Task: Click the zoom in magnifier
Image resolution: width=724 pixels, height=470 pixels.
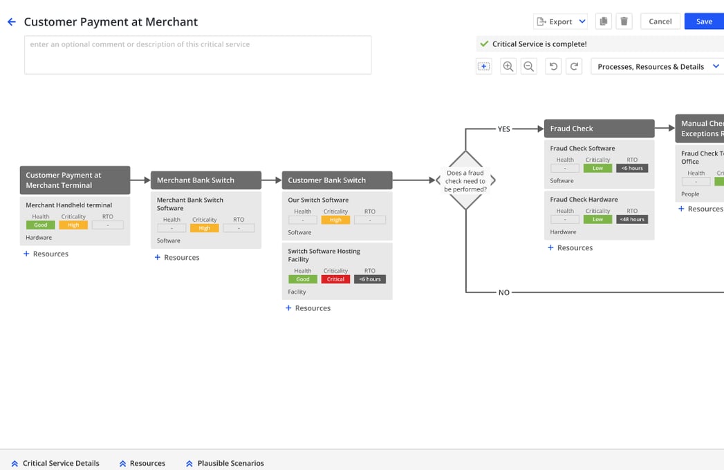Action: (508, 66)
